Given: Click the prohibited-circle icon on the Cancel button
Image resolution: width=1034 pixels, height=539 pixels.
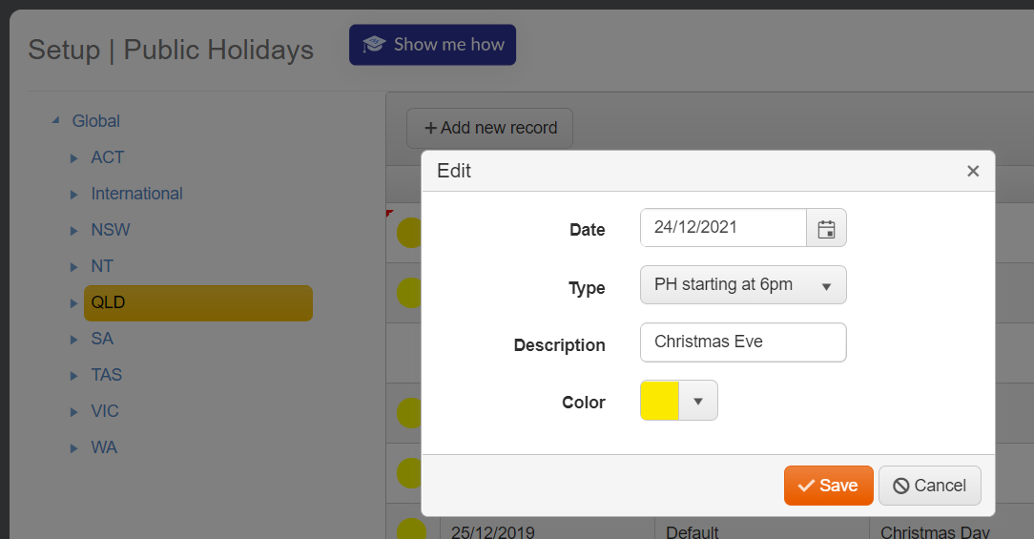Looking at the screenshot, I should 900,487.
